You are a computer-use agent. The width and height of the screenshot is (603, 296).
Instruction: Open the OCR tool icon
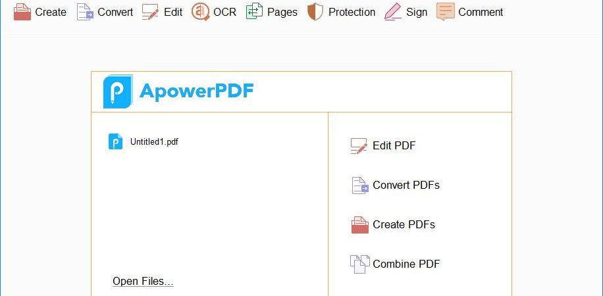point(200,12)
